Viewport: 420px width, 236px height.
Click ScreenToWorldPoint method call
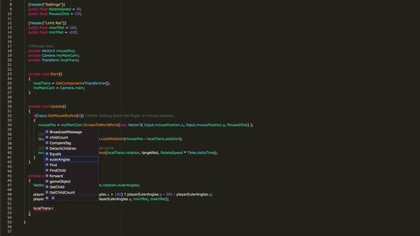[101, 125]
